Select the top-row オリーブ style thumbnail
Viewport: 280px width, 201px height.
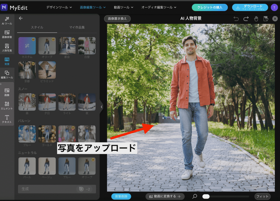47,46
